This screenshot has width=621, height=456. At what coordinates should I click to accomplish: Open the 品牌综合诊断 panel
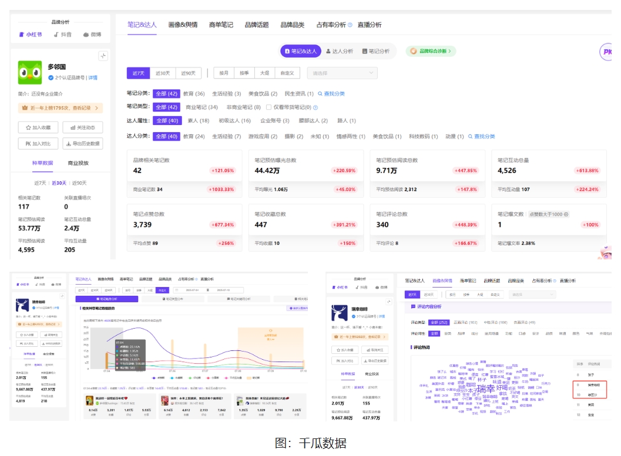click(x=431, y=51)
